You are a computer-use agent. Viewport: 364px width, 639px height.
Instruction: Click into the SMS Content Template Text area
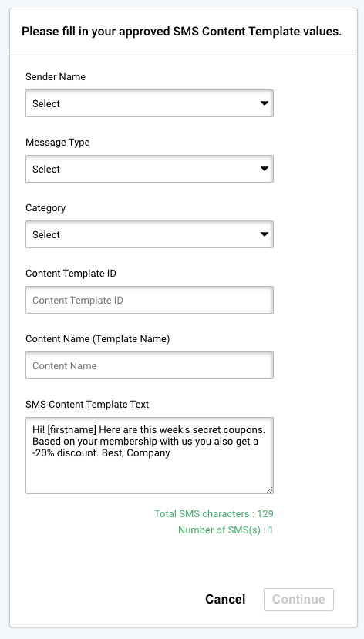[x=149, y=456]
